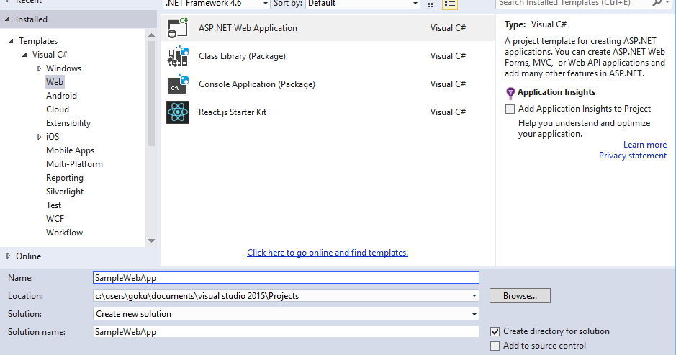This screenshot has width=676, height=355.
Task: Click the Console Application (Package) label
Action: tap(257, 84)
